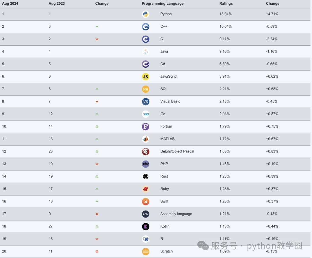Click the orange SQL icon
This screenshot has height=258, width=312.
[x=146, y=89]
